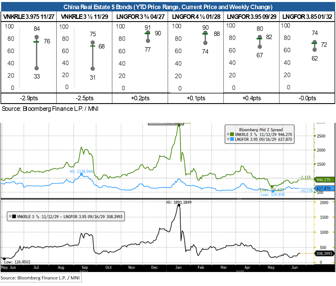This screenshot has height=286, width=336.
Task: Click the 'Bloomberg Mid Z Spread' legend title
Action: coord(261,130)
